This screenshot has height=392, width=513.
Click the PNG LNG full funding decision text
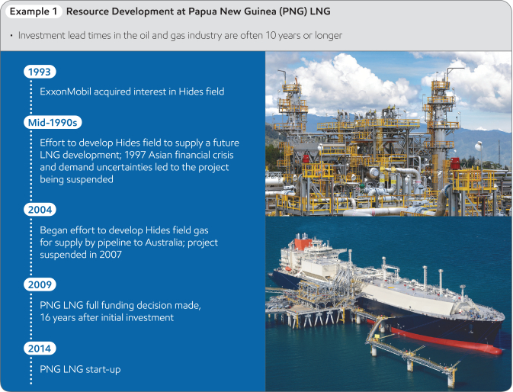point(120,311)
